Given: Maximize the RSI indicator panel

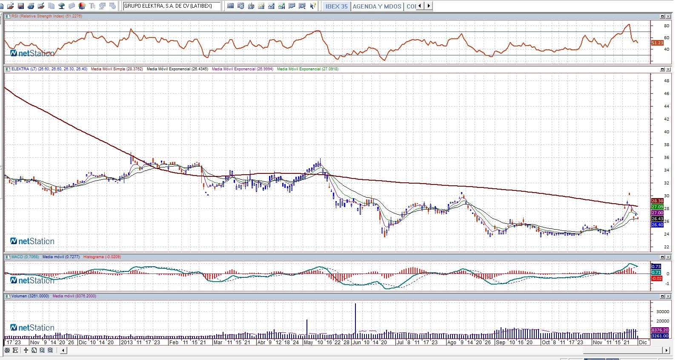Looking at the screenshot, I should [x=662, y=16].
